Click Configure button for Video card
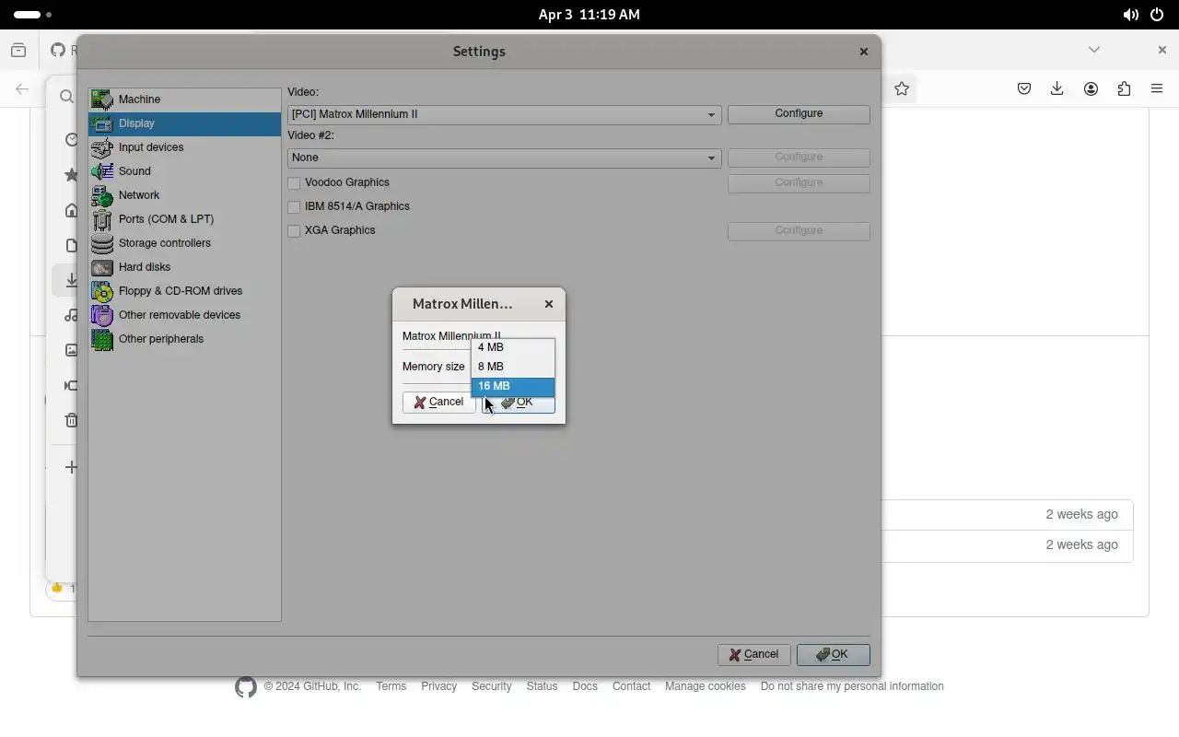 coord(799,113)
